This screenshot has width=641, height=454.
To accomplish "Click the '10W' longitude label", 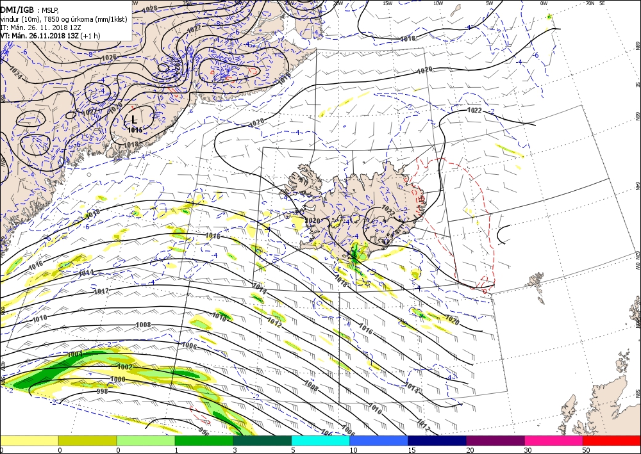I will click(438, 3).
